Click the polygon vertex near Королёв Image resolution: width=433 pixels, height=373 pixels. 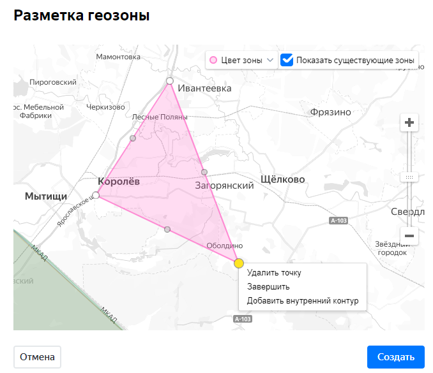[96, 194]
